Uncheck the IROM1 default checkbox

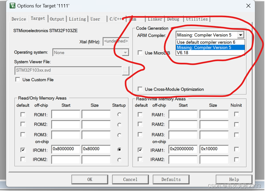(23, 150)
